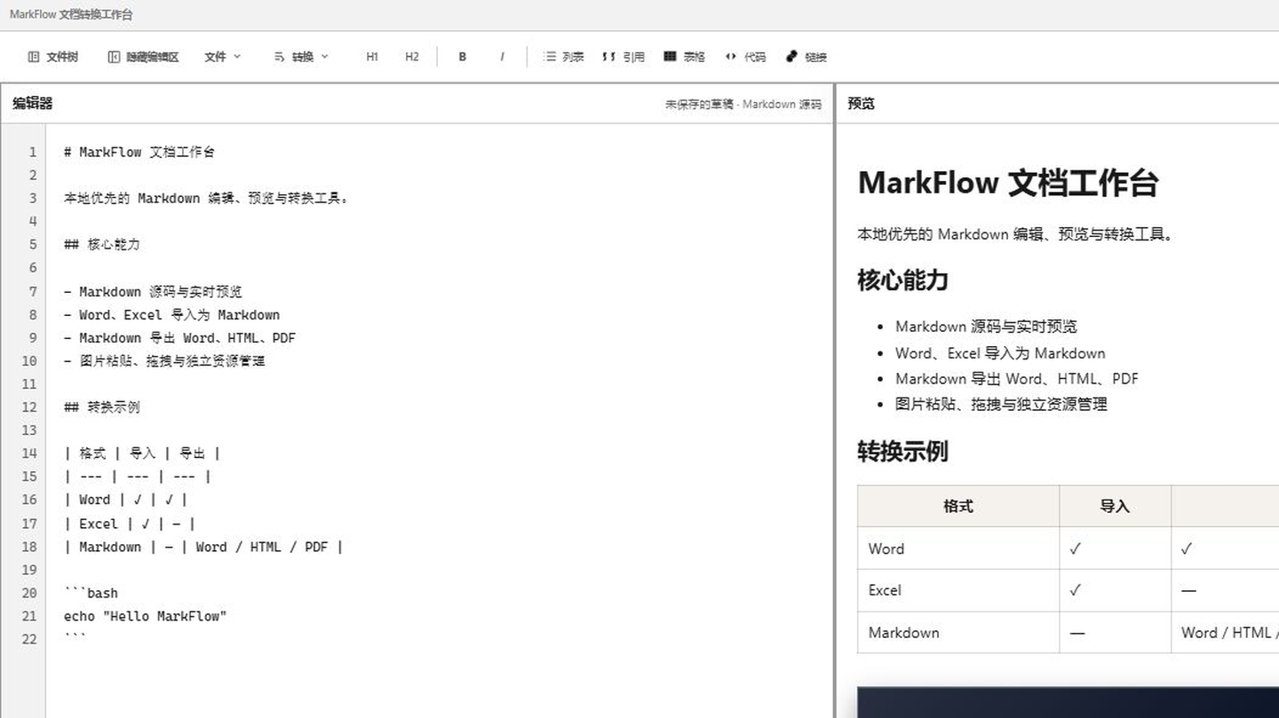Apply bold formatting with B button
The height and width of the screenshot is (718, 1279).
462,57
